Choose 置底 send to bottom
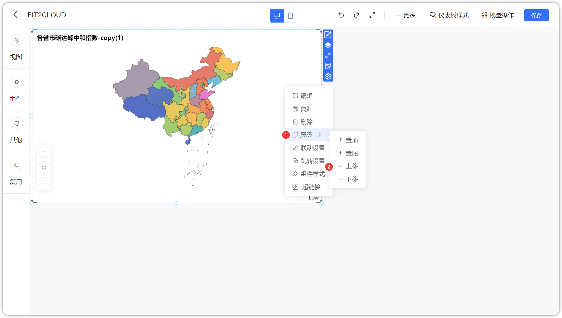 (x=348, y=153)
